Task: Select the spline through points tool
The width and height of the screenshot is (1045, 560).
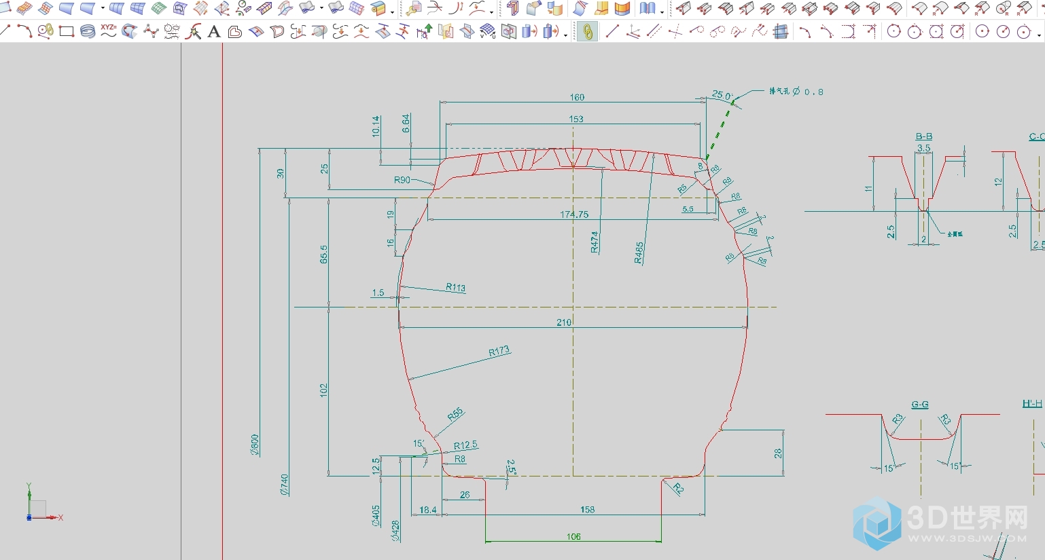Action: (x=151, y=31)
